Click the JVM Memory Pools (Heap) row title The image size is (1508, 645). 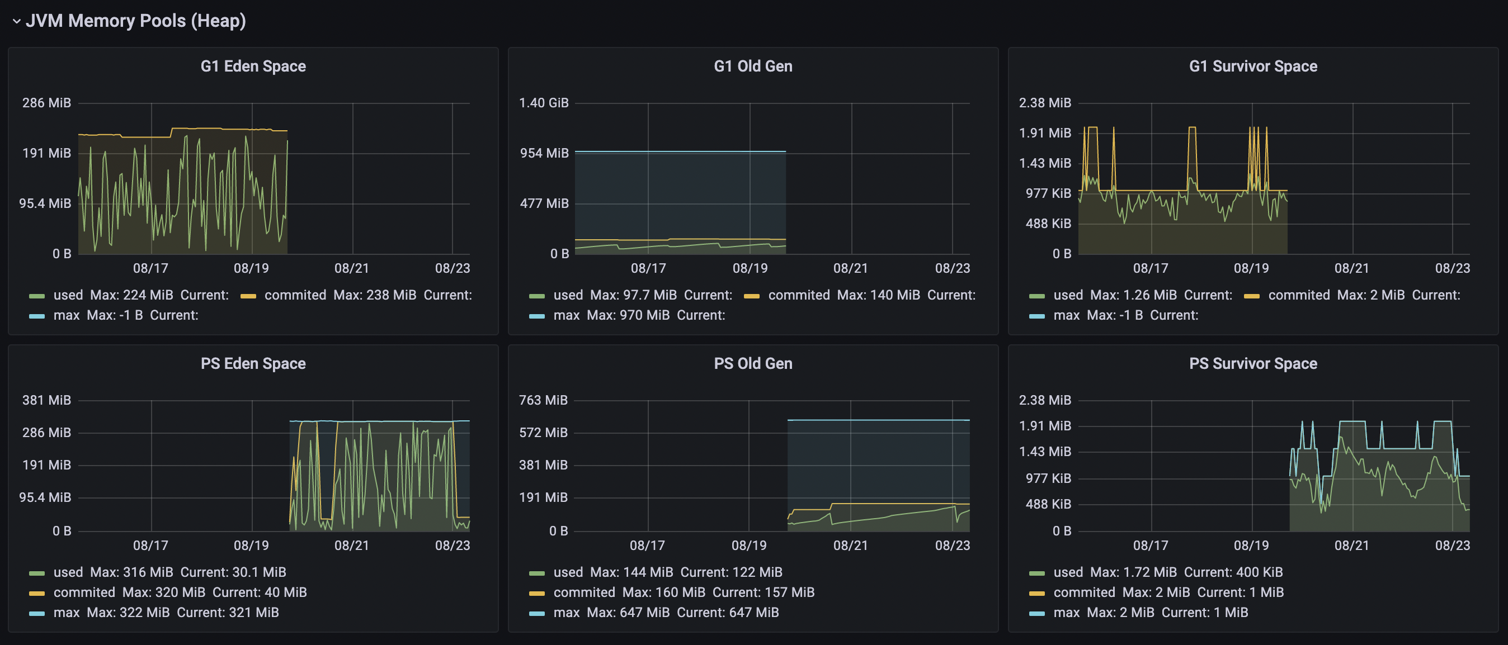[x=136, y=21]
